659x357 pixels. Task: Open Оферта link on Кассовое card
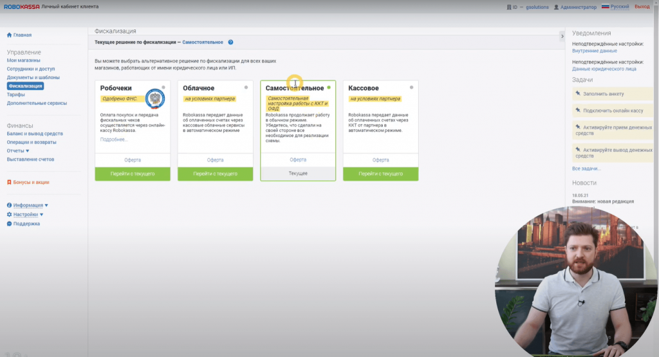pyautogui.click(x=381, y=160)
